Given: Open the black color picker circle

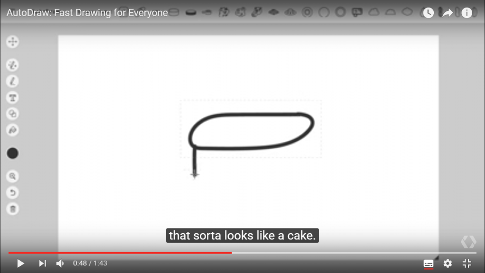Looking at the screenshot, I should point(13,153).
